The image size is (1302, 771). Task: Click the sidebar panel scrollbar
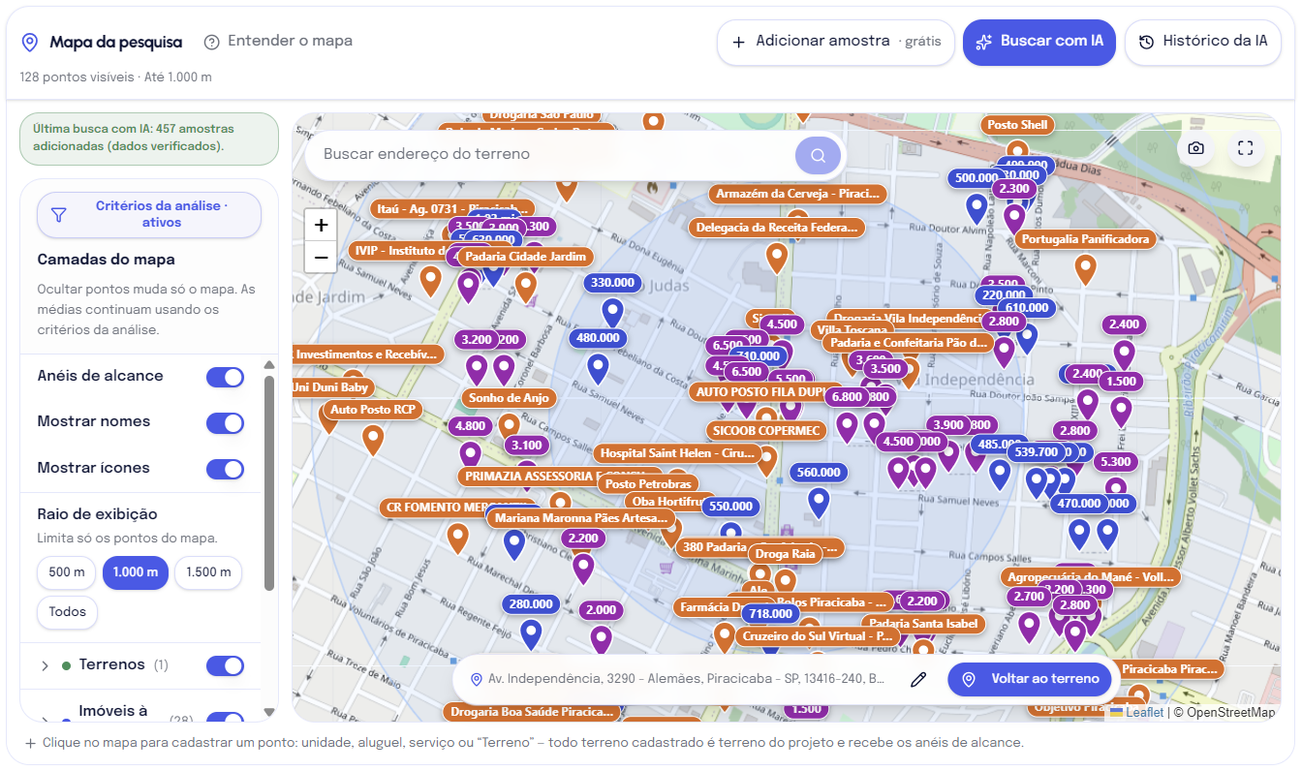[269, 482]
